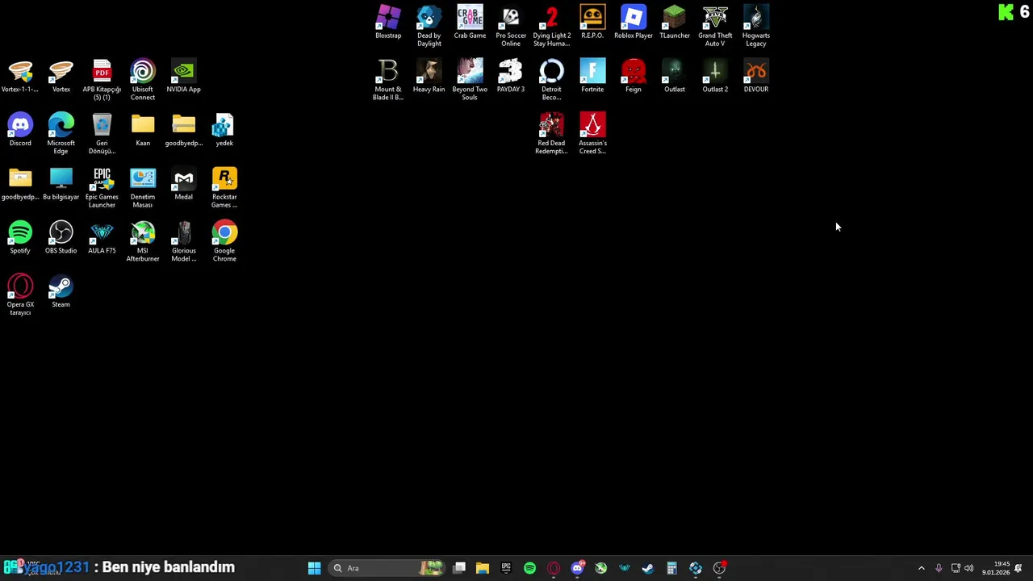Select Discord desktop shortcut
This screenshot has width=1033, height=581.
20,130
